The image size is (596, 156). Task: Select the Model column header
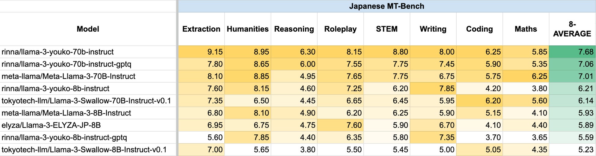88,29
